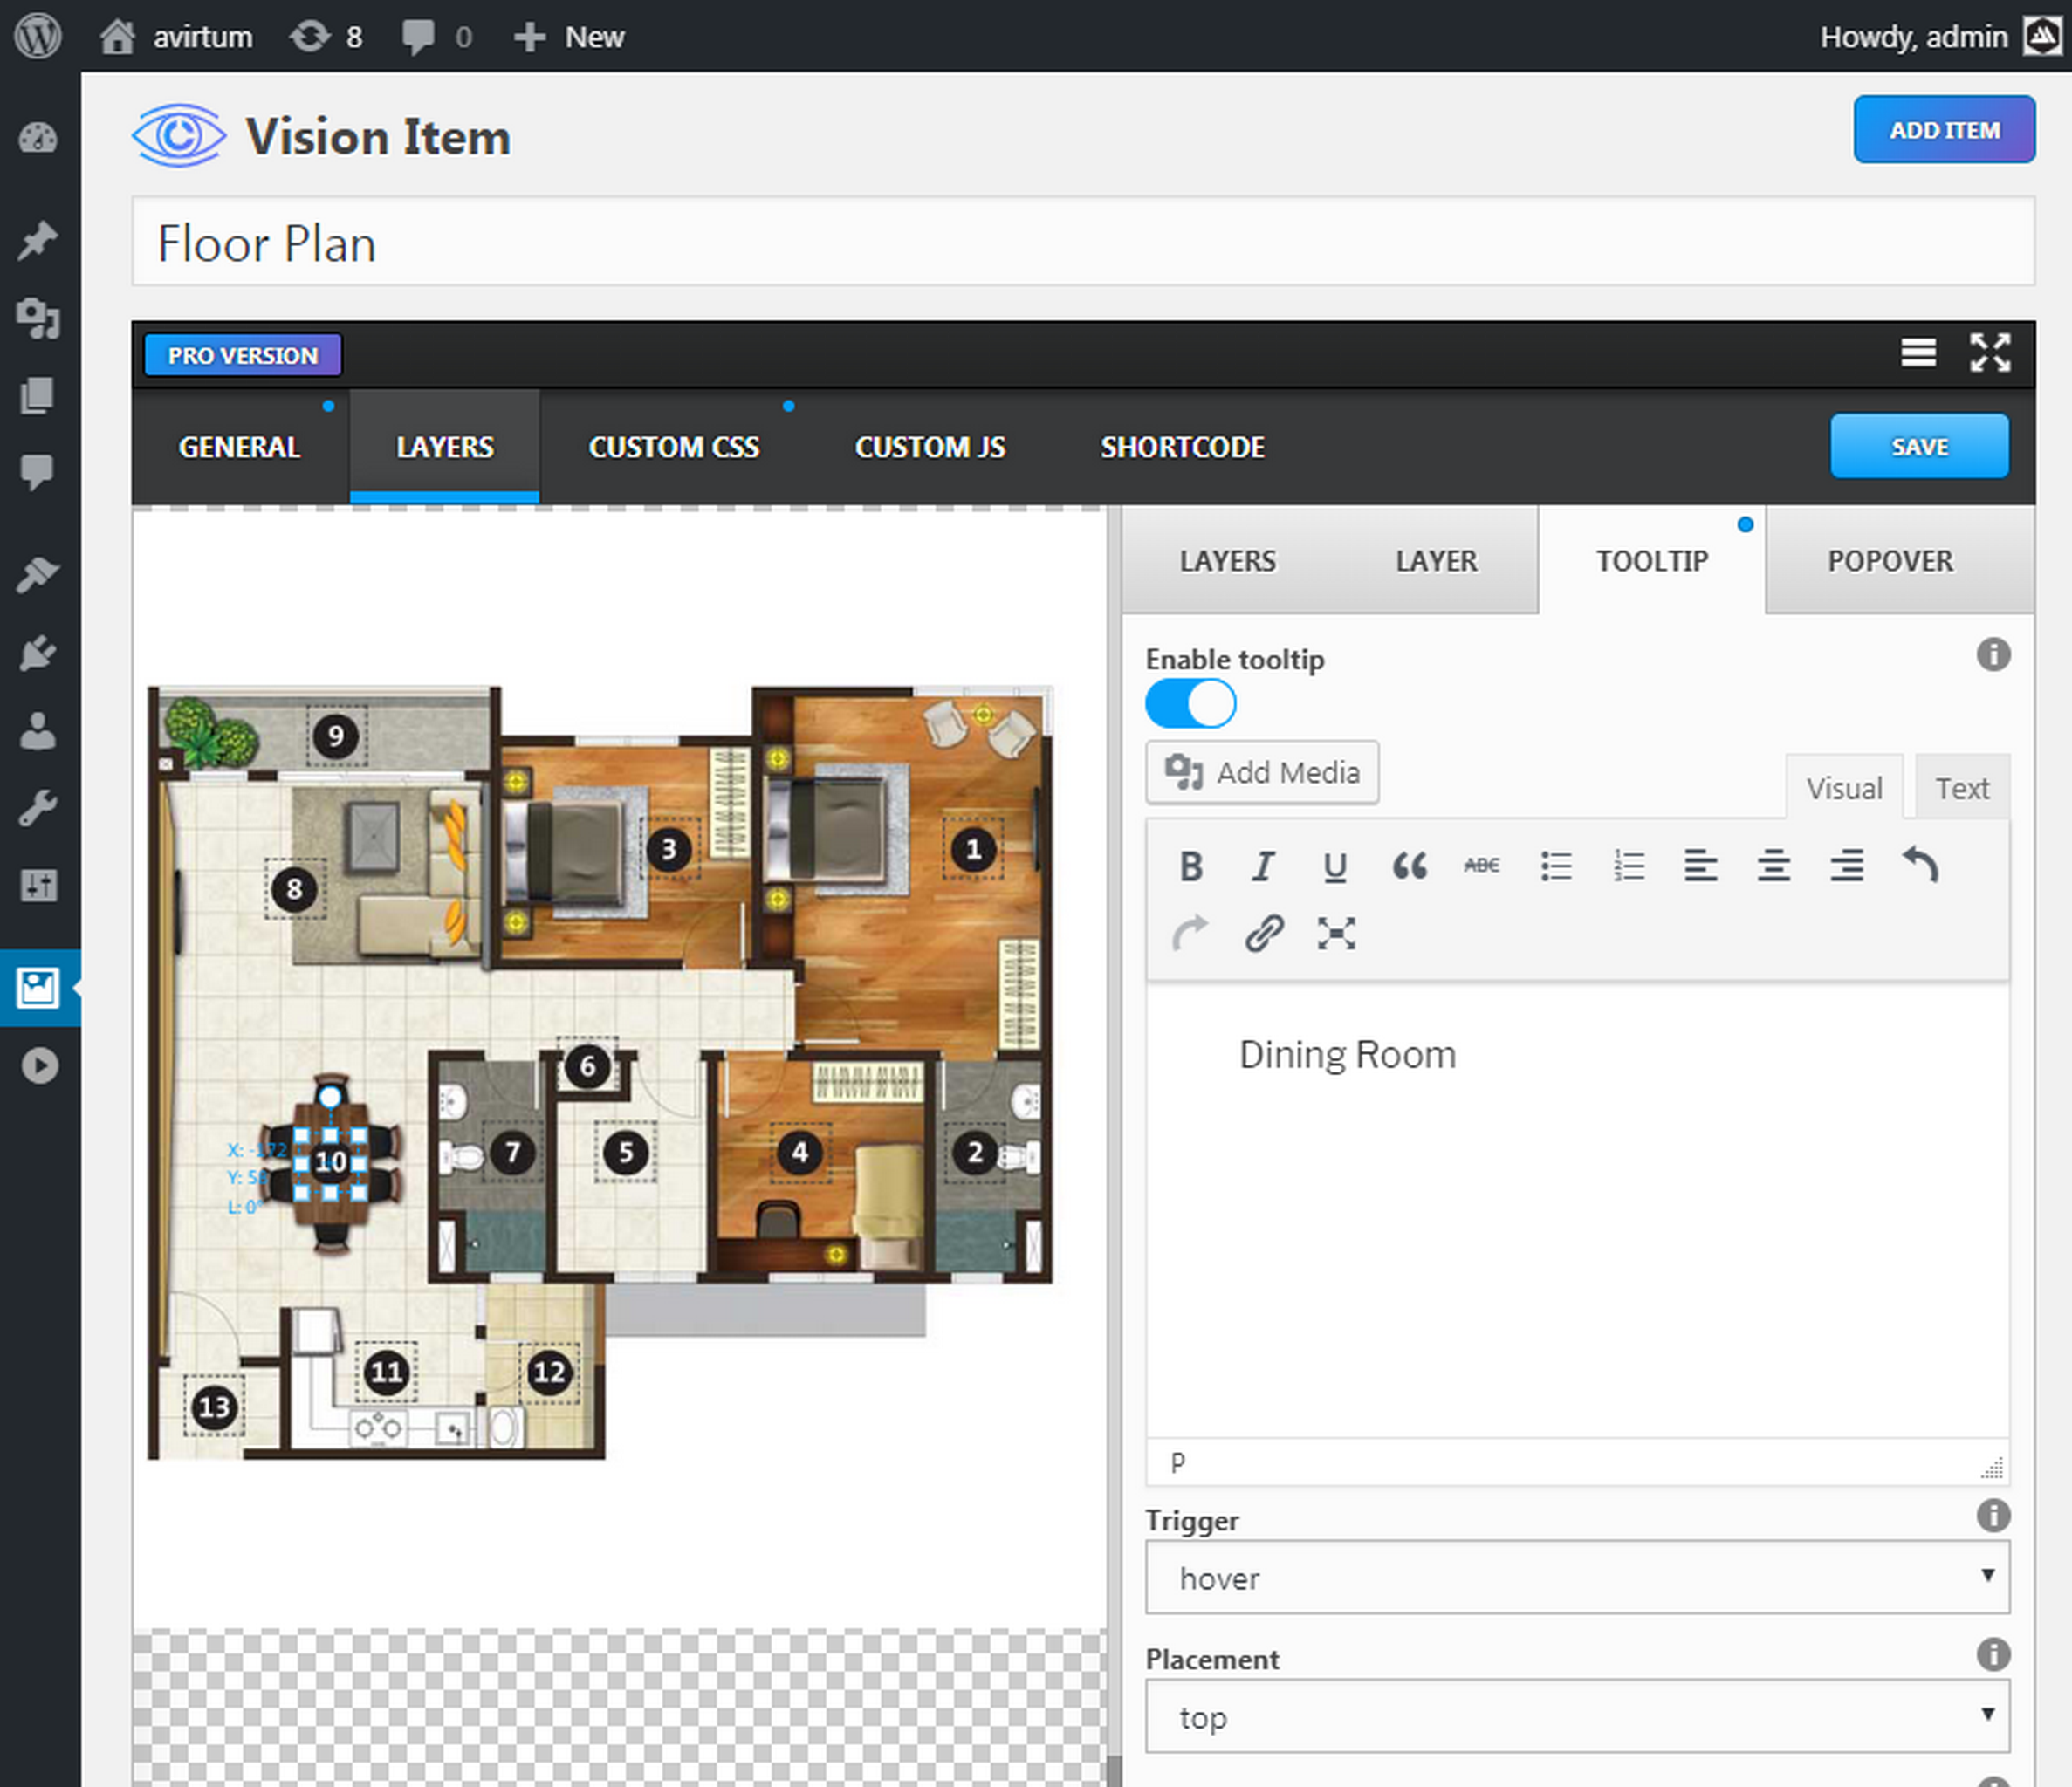
Task: Open comments bubble in admin bar
Action: pos(436,37)
